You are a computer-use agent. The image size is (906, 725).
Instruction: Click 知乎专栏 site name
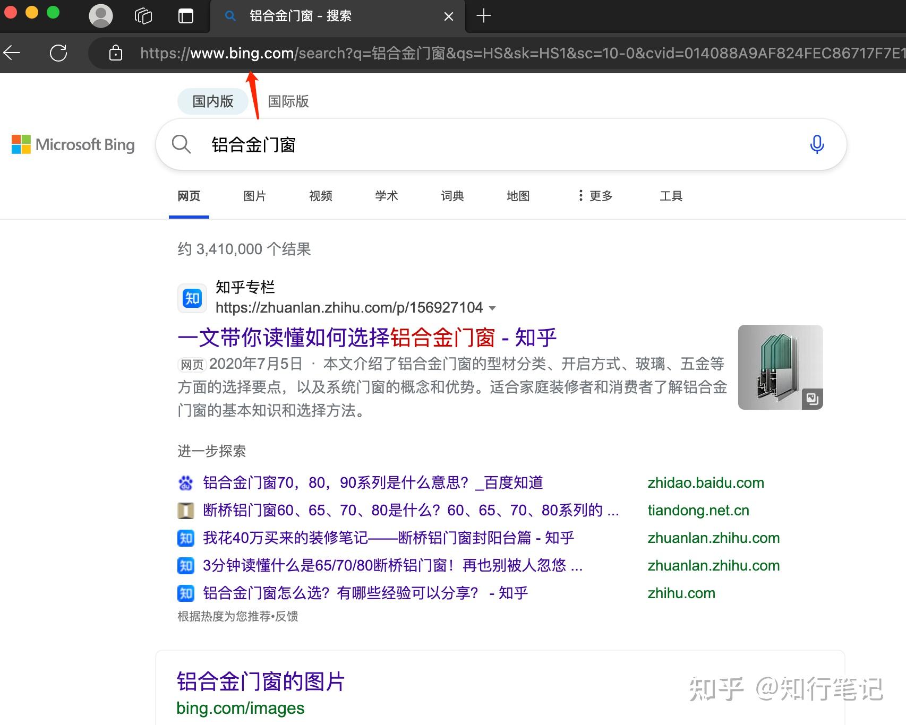[245, 287]
